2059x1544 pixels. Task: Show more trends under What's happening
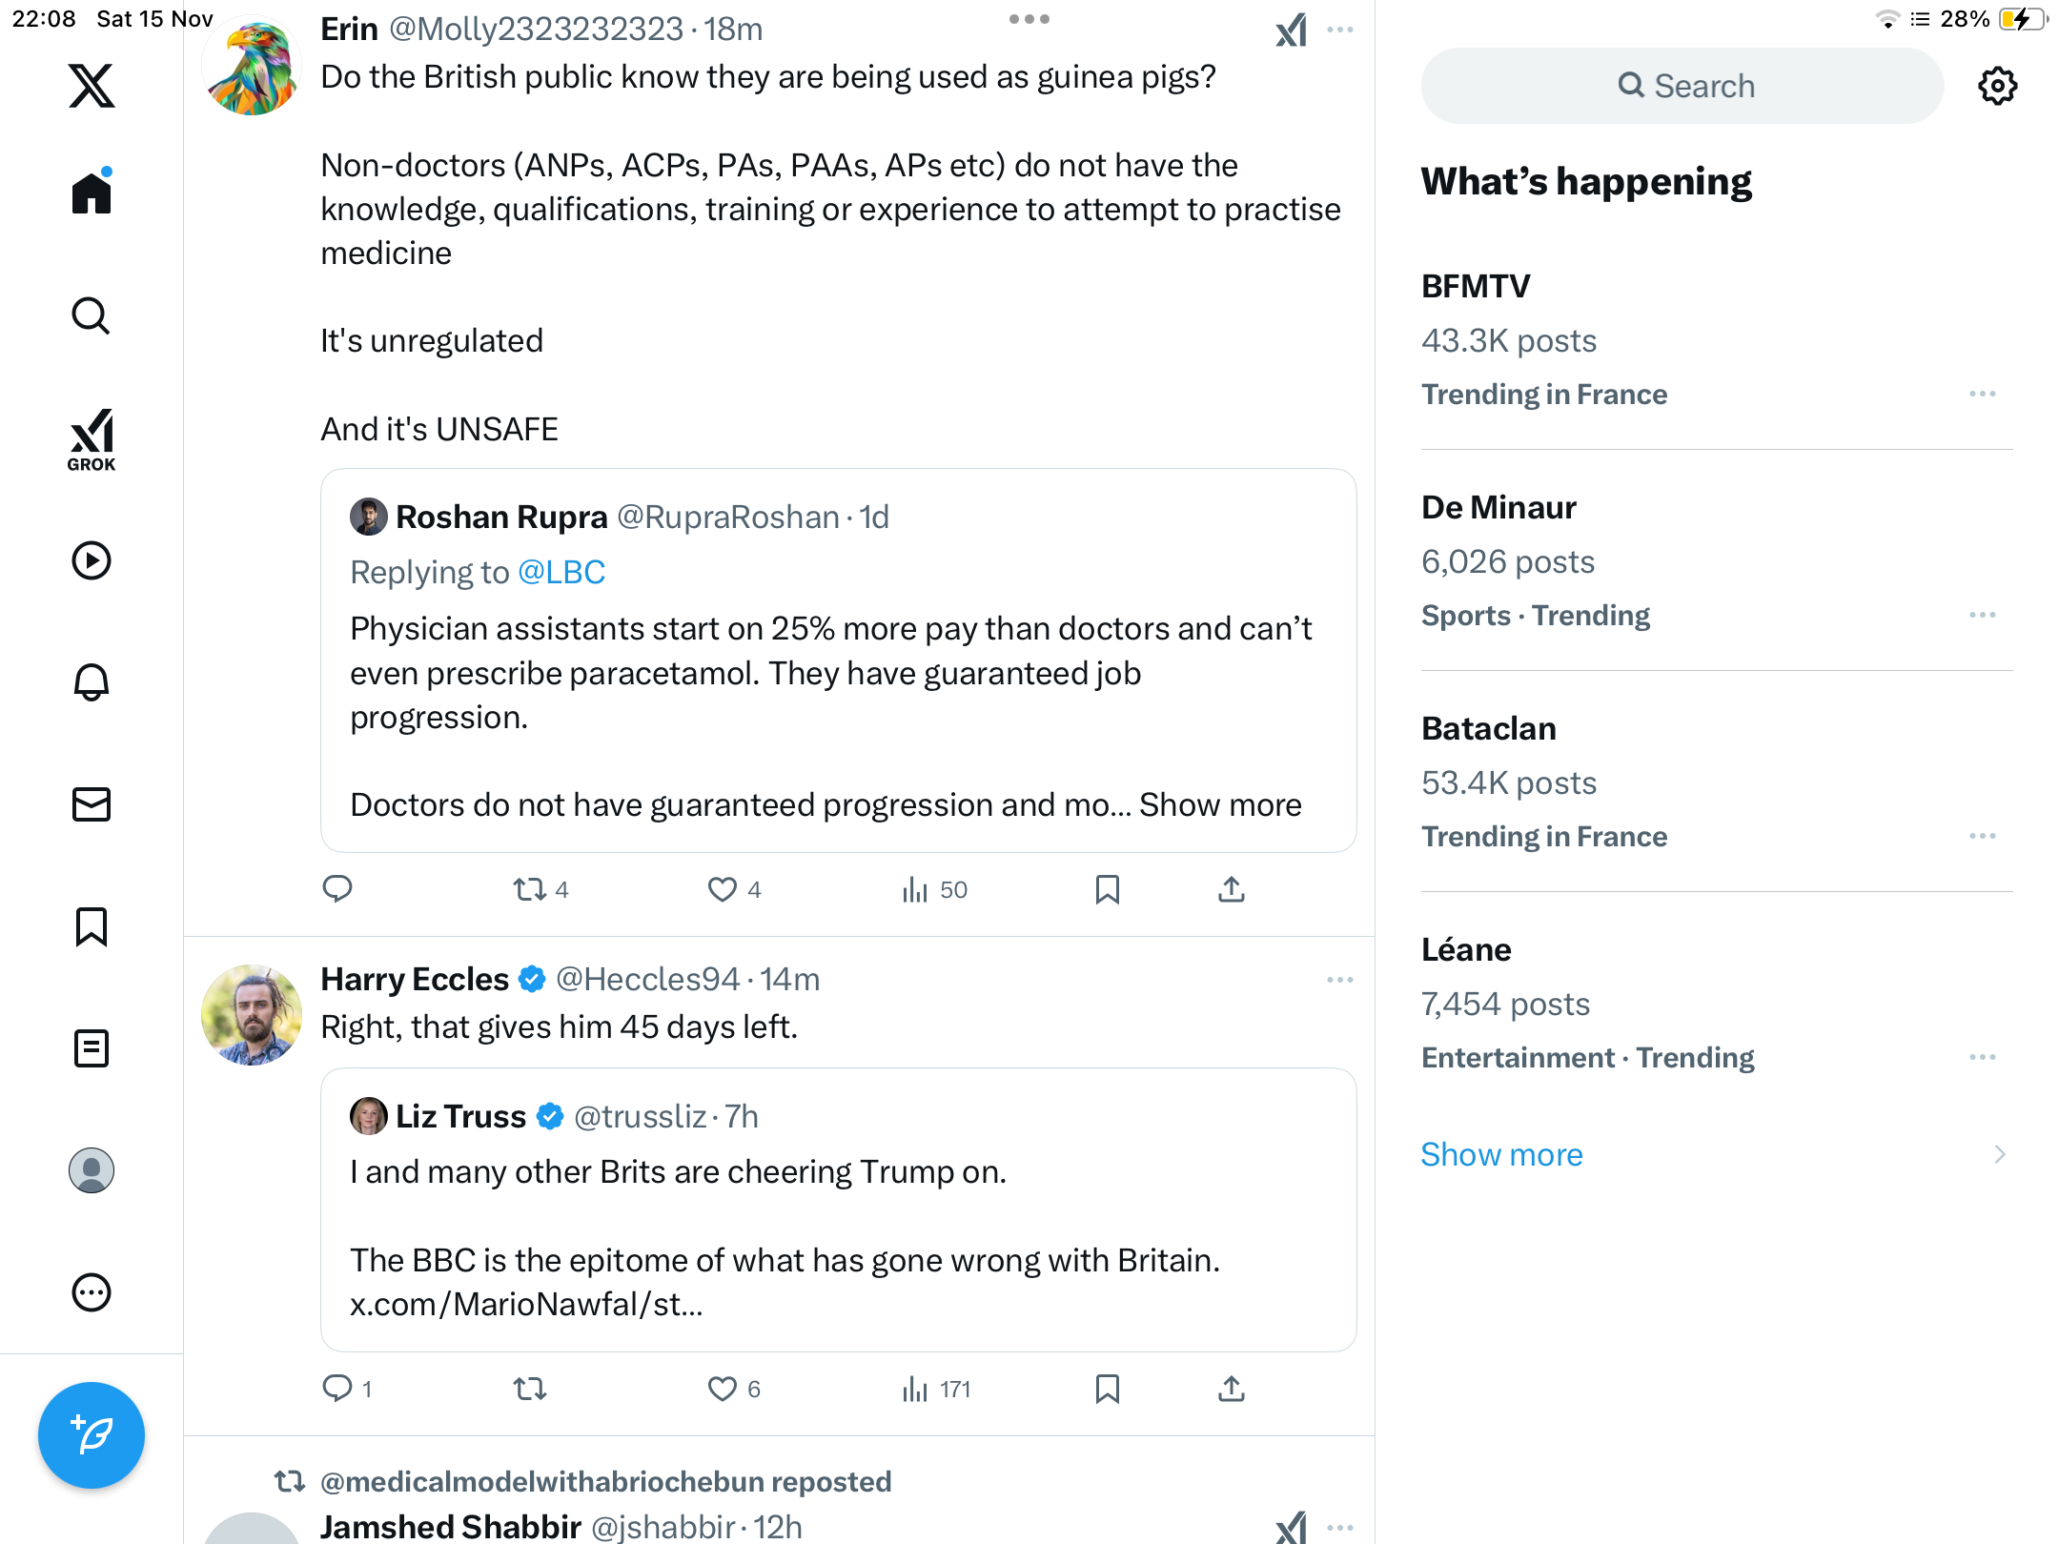(x=1501, y=1154)
